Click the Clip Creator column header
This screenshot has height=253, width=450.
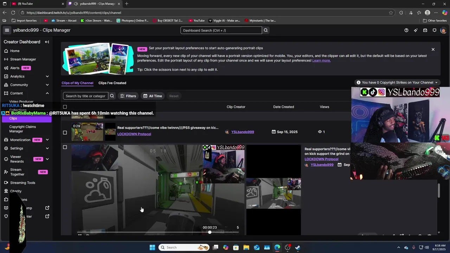236,107
